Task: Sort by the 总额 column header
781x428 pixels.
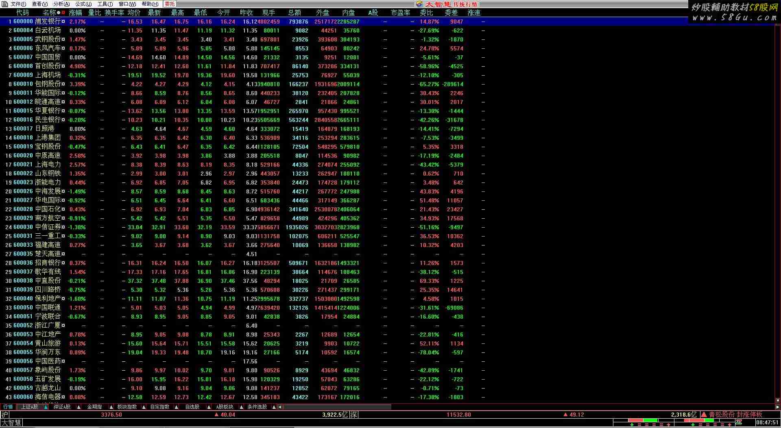Action: [x=295, y=13]
